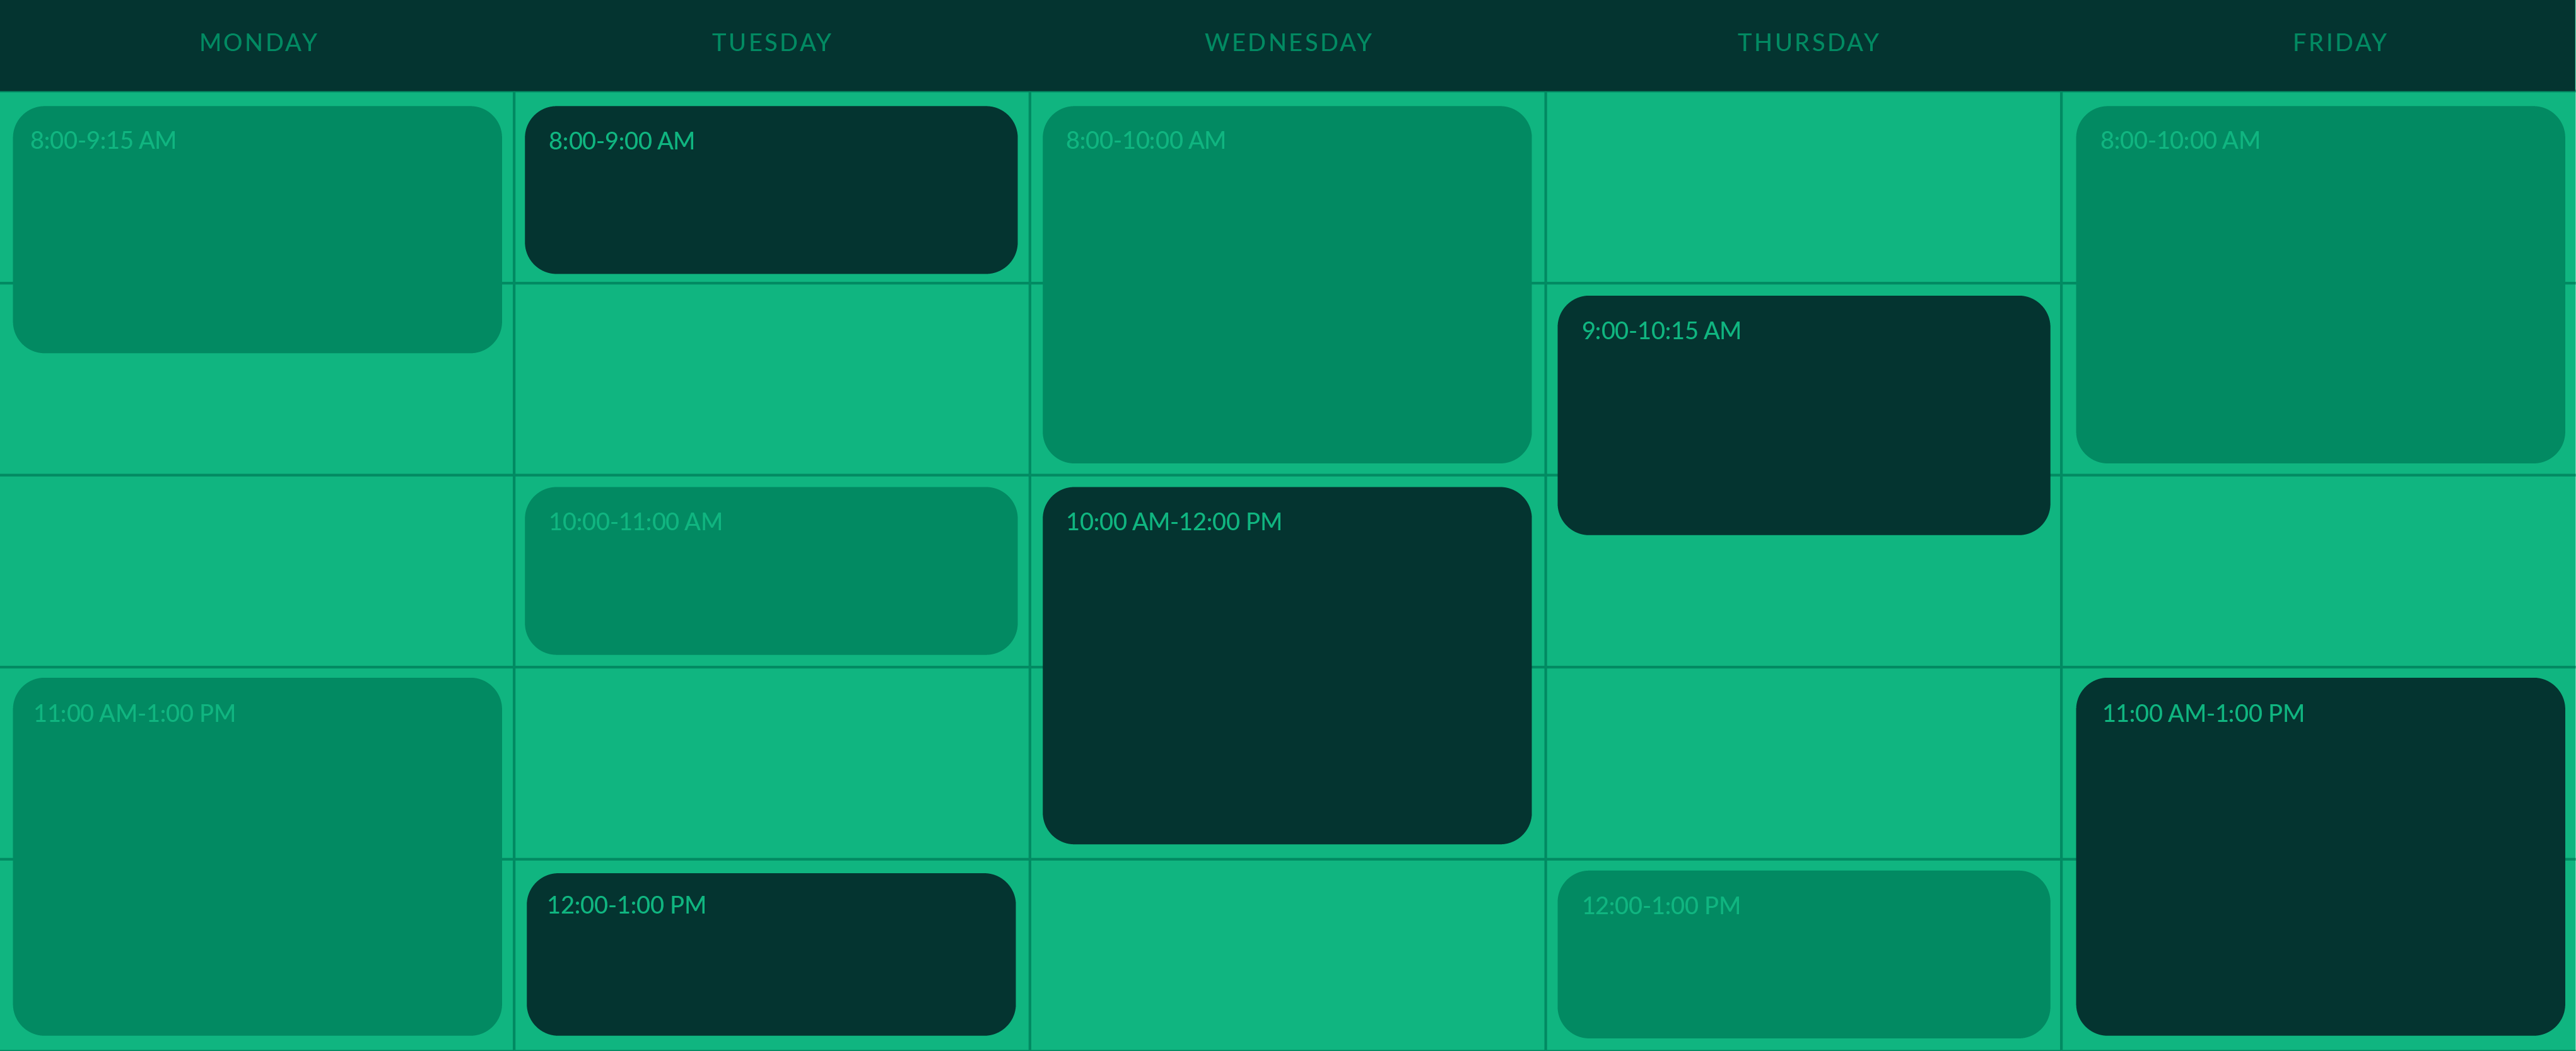The width and height of the screenshot is (2576, 1051).
Task: Click the Thursday column header
Action: tap(1808, 43)
